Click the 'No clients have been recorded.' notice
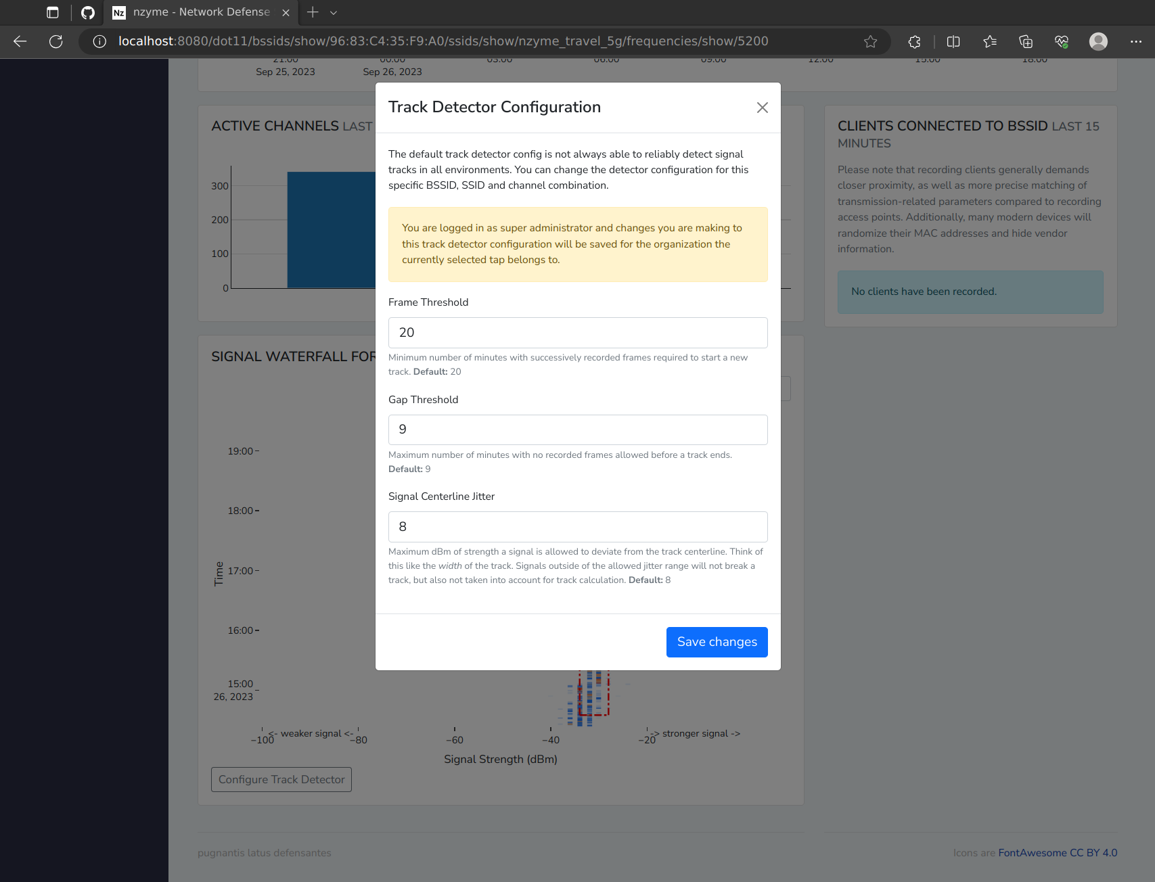Screen dimensions: 1155x882 [x=970, y=292]
